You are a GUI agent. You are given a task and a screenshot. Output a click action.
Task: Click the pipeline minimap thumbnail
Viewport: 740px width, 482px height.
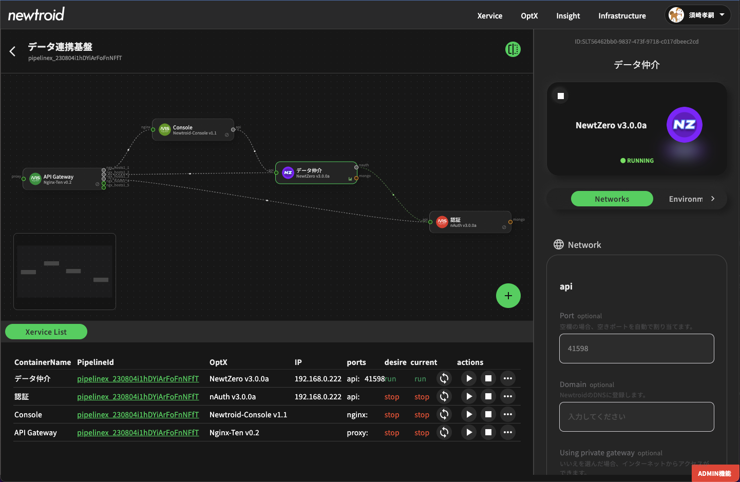click(x=65, y=272)
